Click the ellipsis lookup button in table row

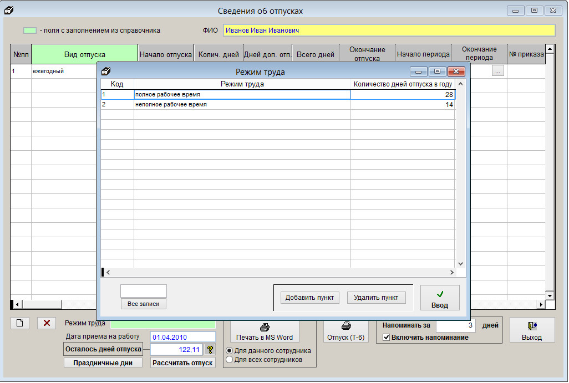(x=497, y=71)
